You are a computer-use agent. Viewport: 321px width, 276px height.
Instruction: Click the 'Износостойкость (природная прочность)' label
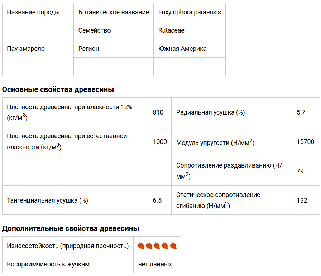(x=68, y=246)
